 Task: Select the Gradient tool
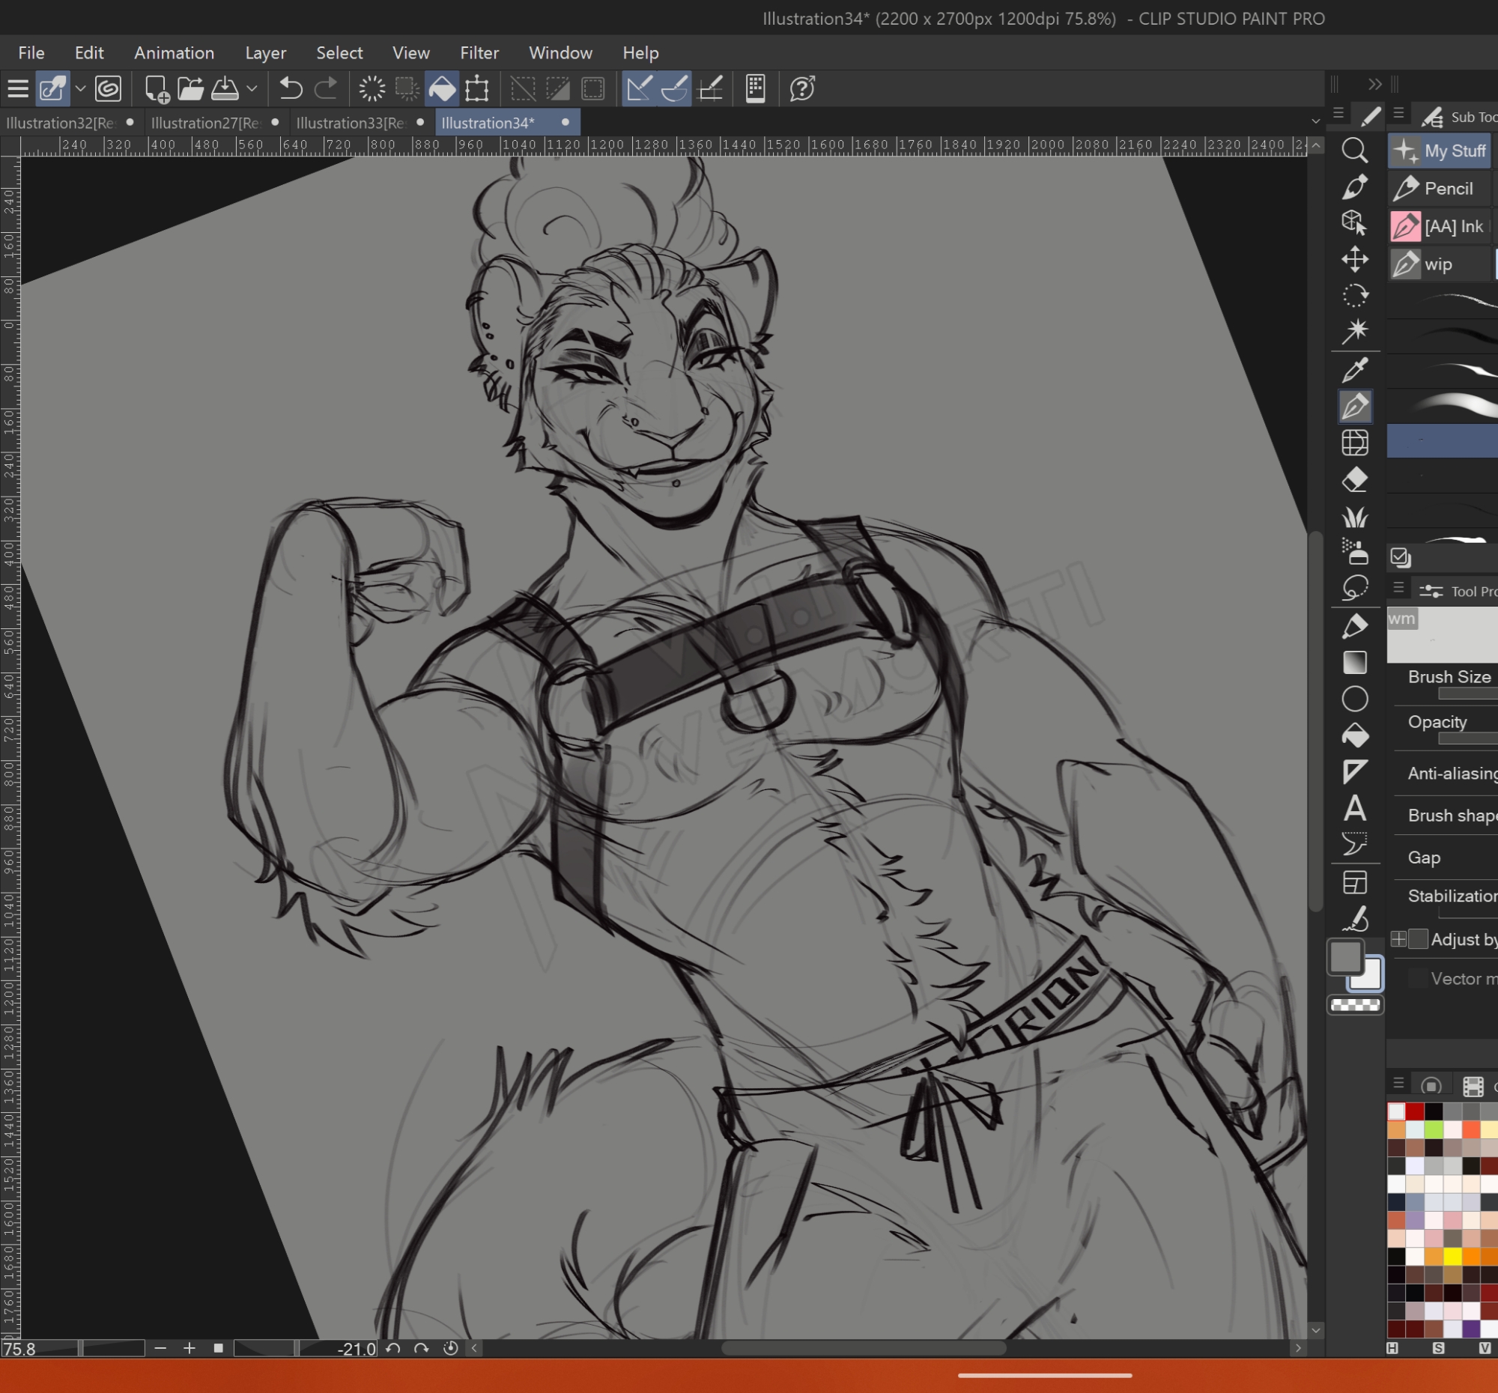[1354, 662]
